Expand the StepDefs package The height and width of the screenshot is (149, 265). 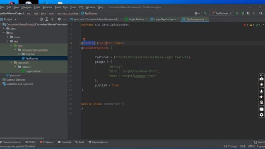[19, 54]
